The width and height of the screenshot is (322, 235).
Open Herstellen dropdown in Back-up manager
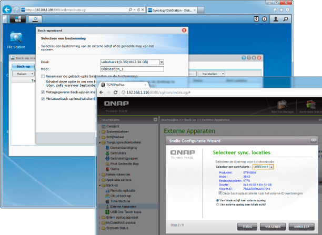(212, 74)
